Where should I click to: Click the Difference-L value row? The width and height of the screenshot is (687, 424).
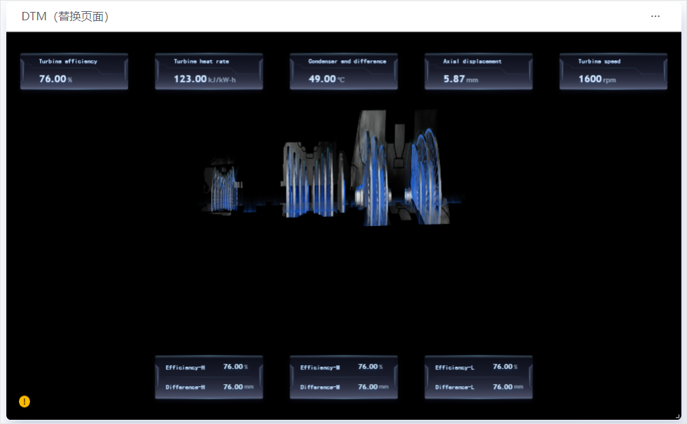coord(479,387)
